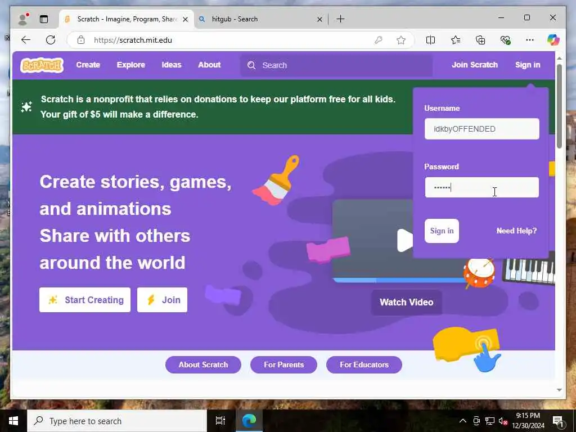The height and width of the screenshot is (432, 576).
Task: Open the About menu item
Action: (209, 65)
